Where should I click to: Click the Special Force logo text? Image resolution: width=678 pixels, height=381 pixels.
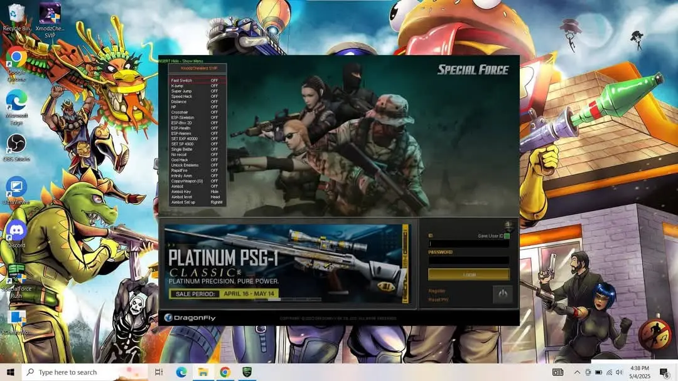click(x=473, y=70)
